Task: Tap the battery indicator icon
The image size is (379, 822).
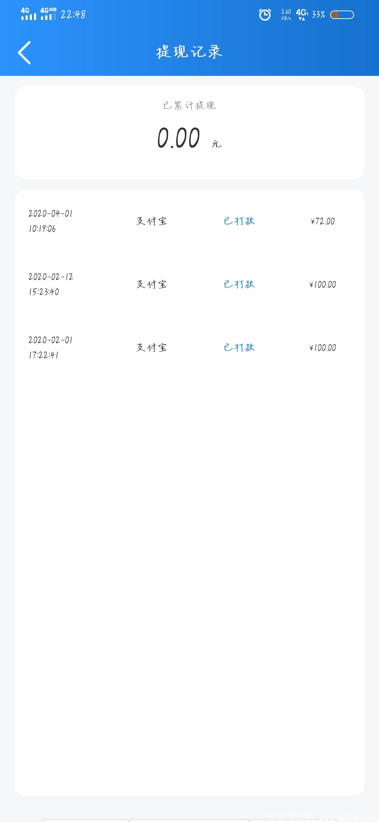Action: (x=342, y=15)
